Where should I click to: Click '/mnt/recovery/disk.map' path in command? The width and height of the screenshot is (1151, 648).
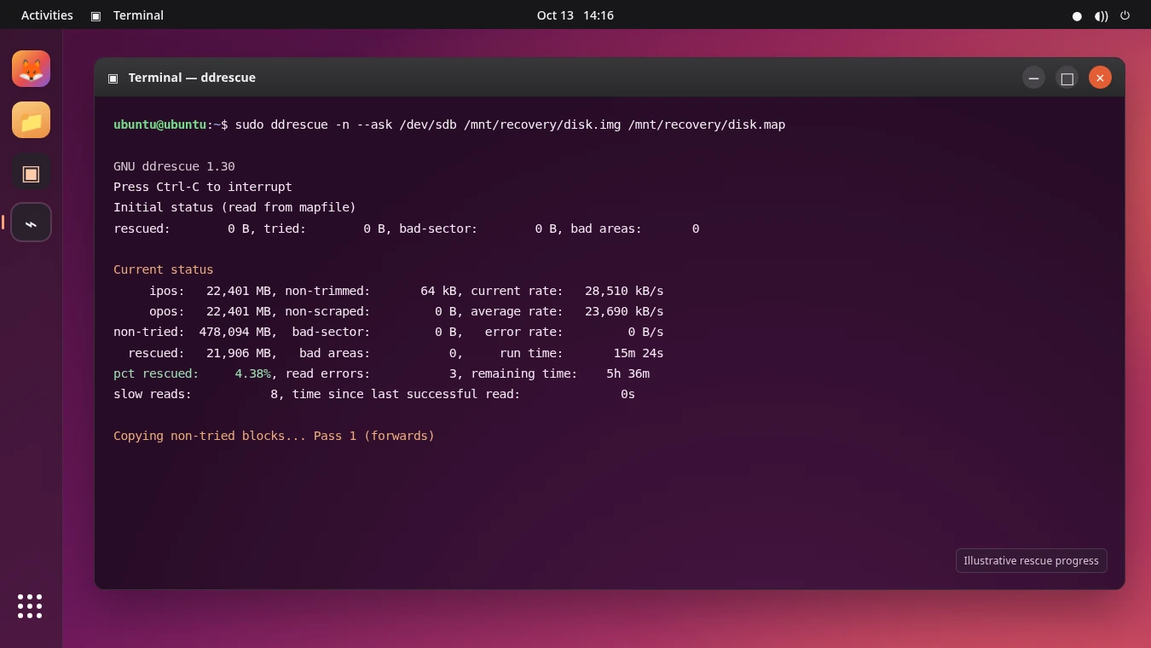coord(707,124)
